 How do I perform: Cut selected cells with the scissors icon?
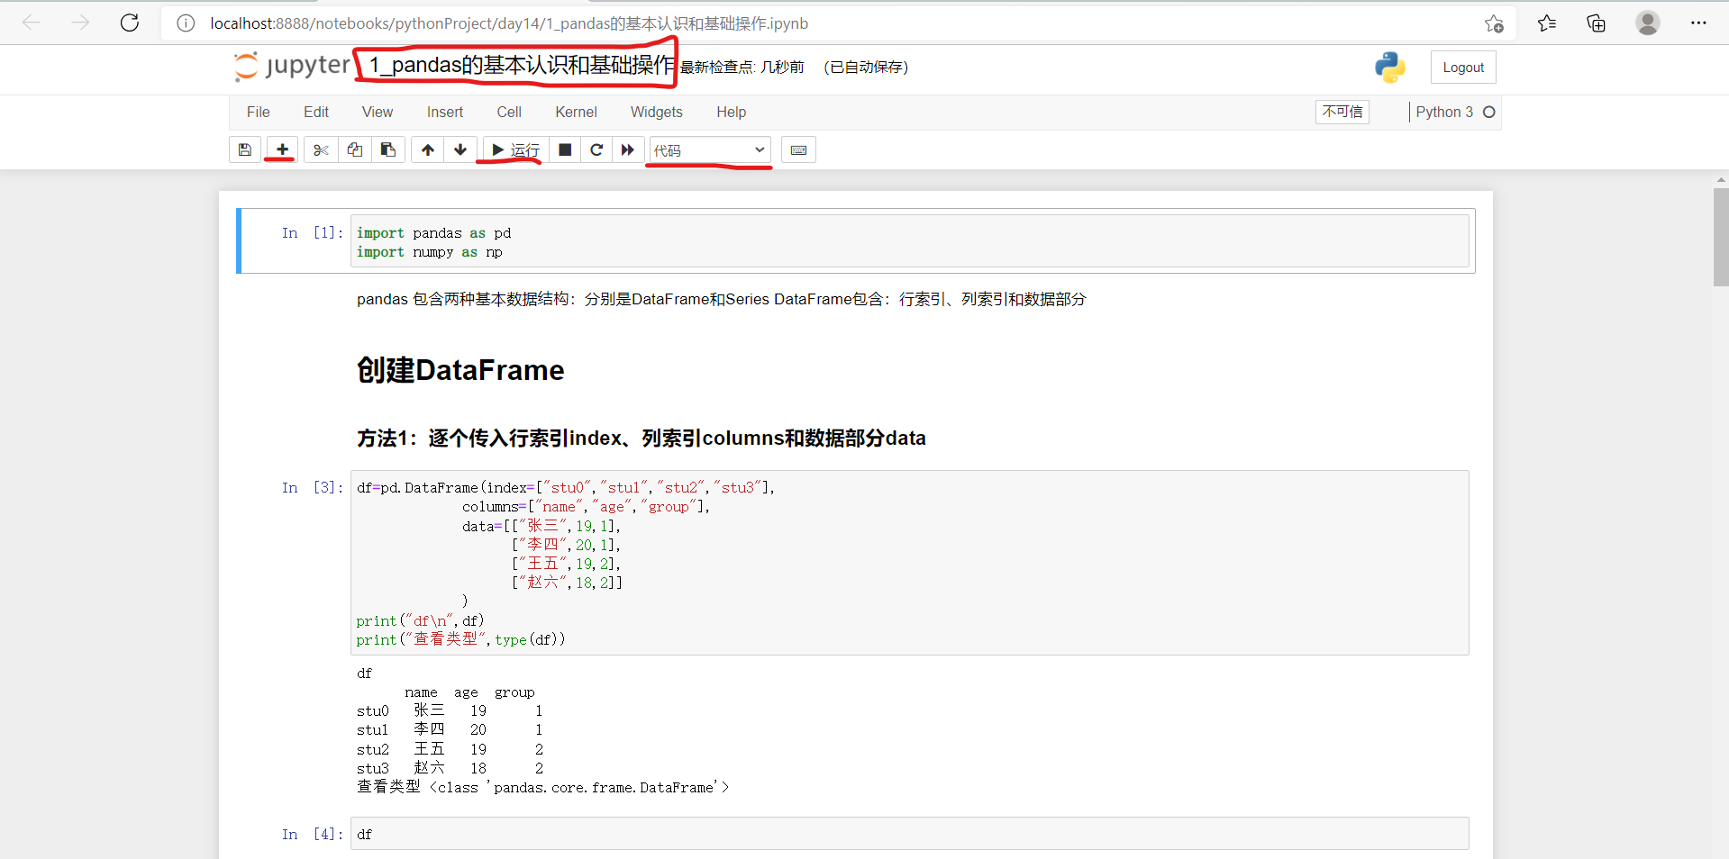(x=321, y=149)
